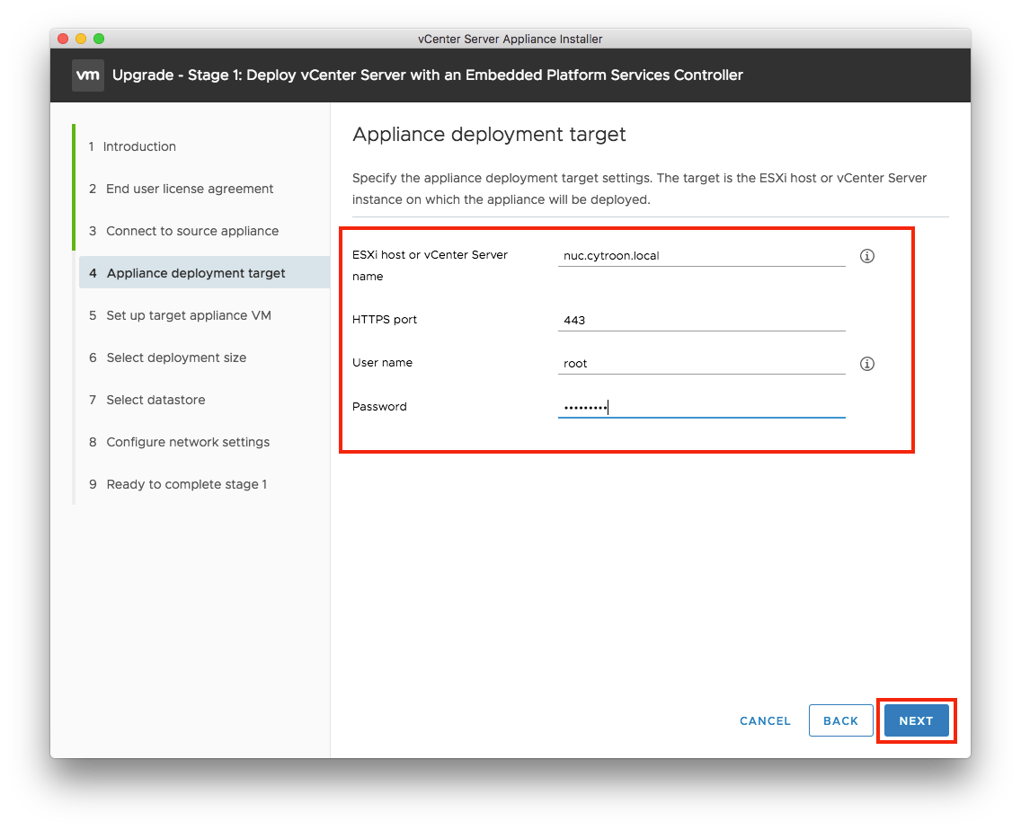Select step 3 Connect to source appliance

tap(183, 231)
